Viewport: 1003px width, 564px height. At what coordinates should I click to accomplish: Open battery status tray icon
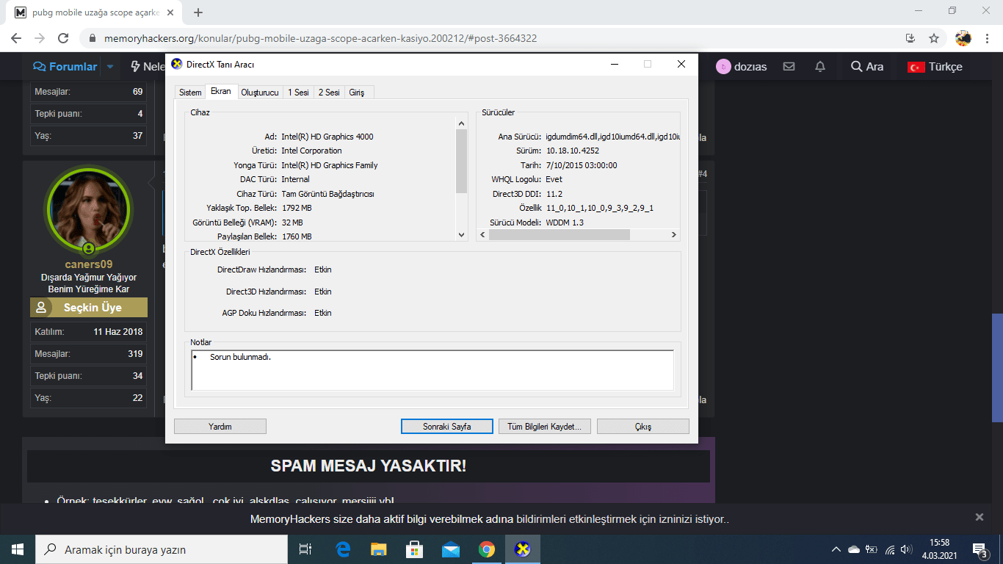point(872,549)
